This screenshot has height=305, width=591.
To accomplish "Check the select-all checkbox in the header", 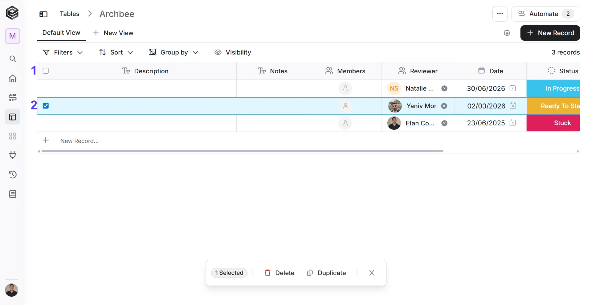I will [x=46, y=71].
